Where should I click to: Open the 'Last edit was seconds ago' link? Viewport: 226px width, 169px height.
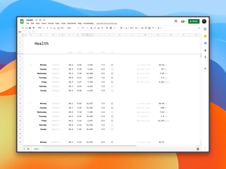pos(107,23)
